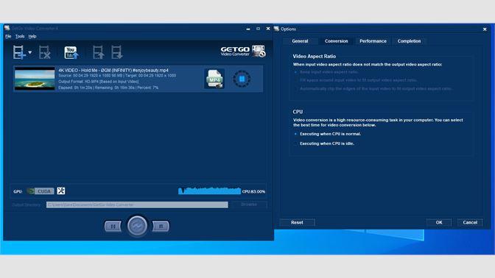495x278 pixels.
Task: Switch to the General tab in Options
Action: [x=300, y=41]
